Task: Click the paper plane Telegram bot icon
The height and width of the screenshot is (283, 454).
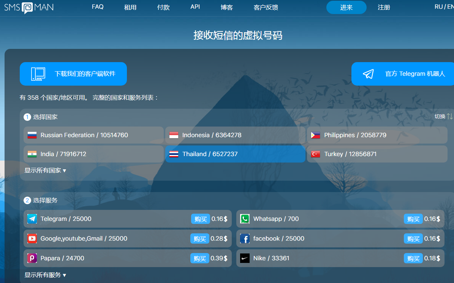Action: click(368, 74)
